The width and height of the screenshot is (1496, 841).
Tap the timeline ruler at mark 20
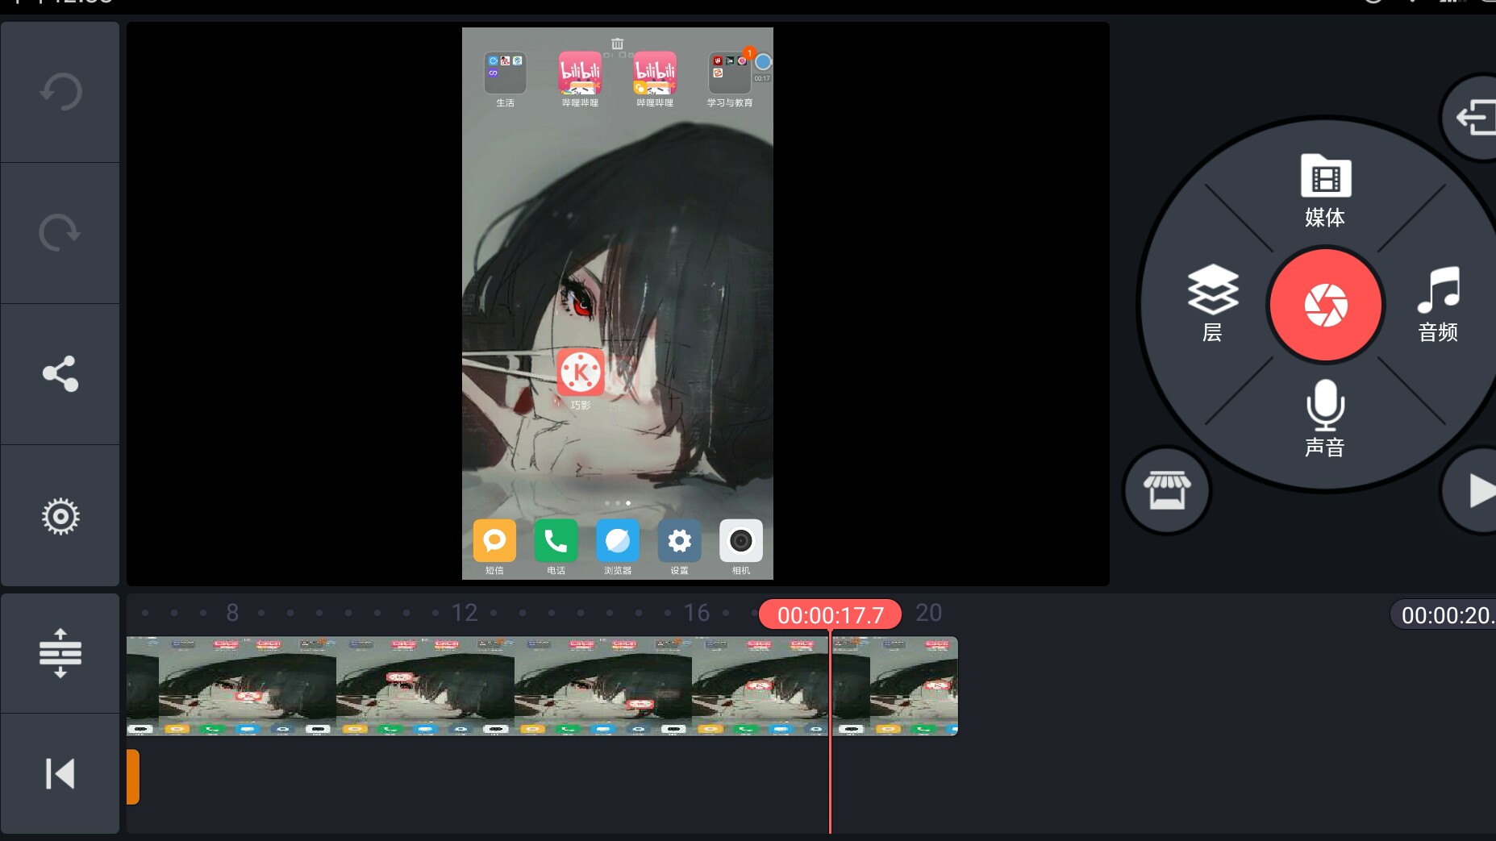(929, 613)
